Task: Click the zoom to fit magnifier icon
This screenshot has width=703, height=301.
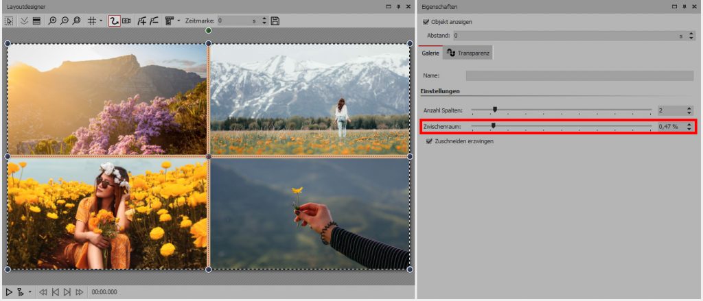Action: [76, 21]
